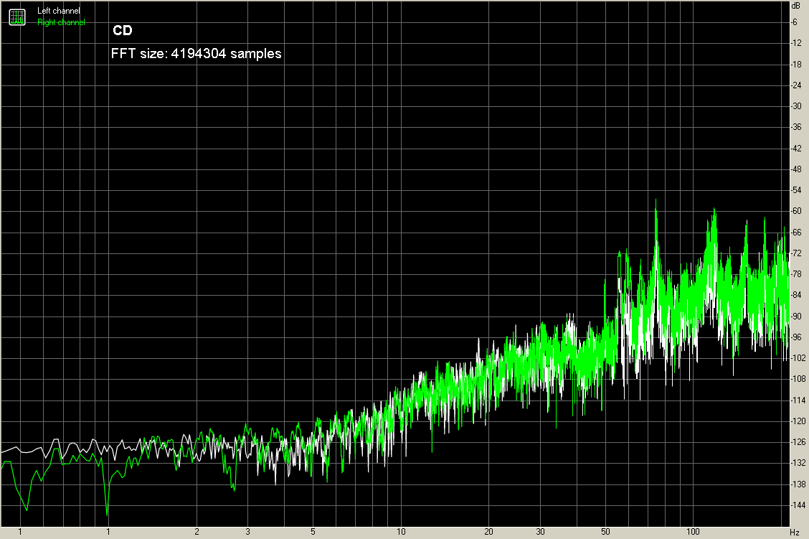
Task: Click the "-60" dB scale value
Action: pos(796,211)
